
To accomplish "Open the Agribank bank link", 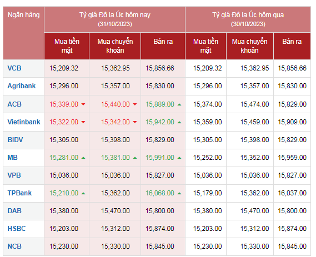I will pos(22,86).
